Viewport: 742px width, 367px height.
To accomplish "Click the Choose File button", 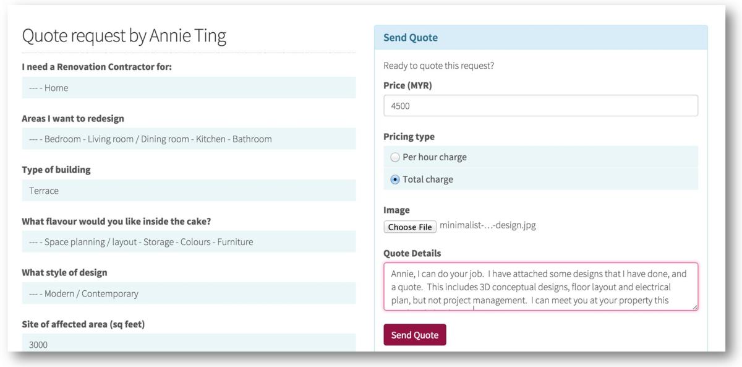I will click(x=410, y=227).
